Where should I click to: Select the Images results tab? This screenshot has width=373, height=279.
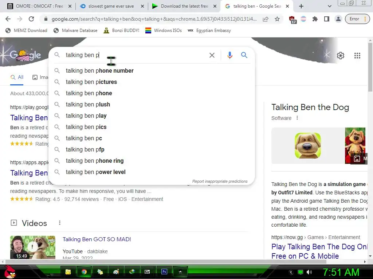point(40,77)
